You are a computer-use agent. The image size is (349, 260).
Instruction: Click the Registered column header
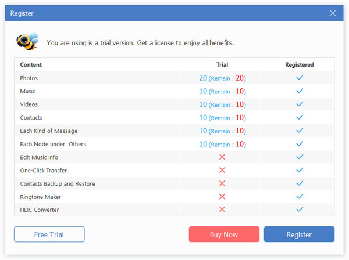(300, 65)
